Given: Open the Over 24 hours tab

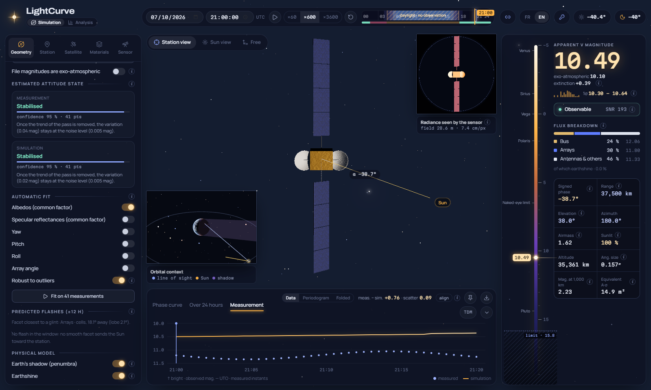Looking at the screenshot, I should coord(206,305).
